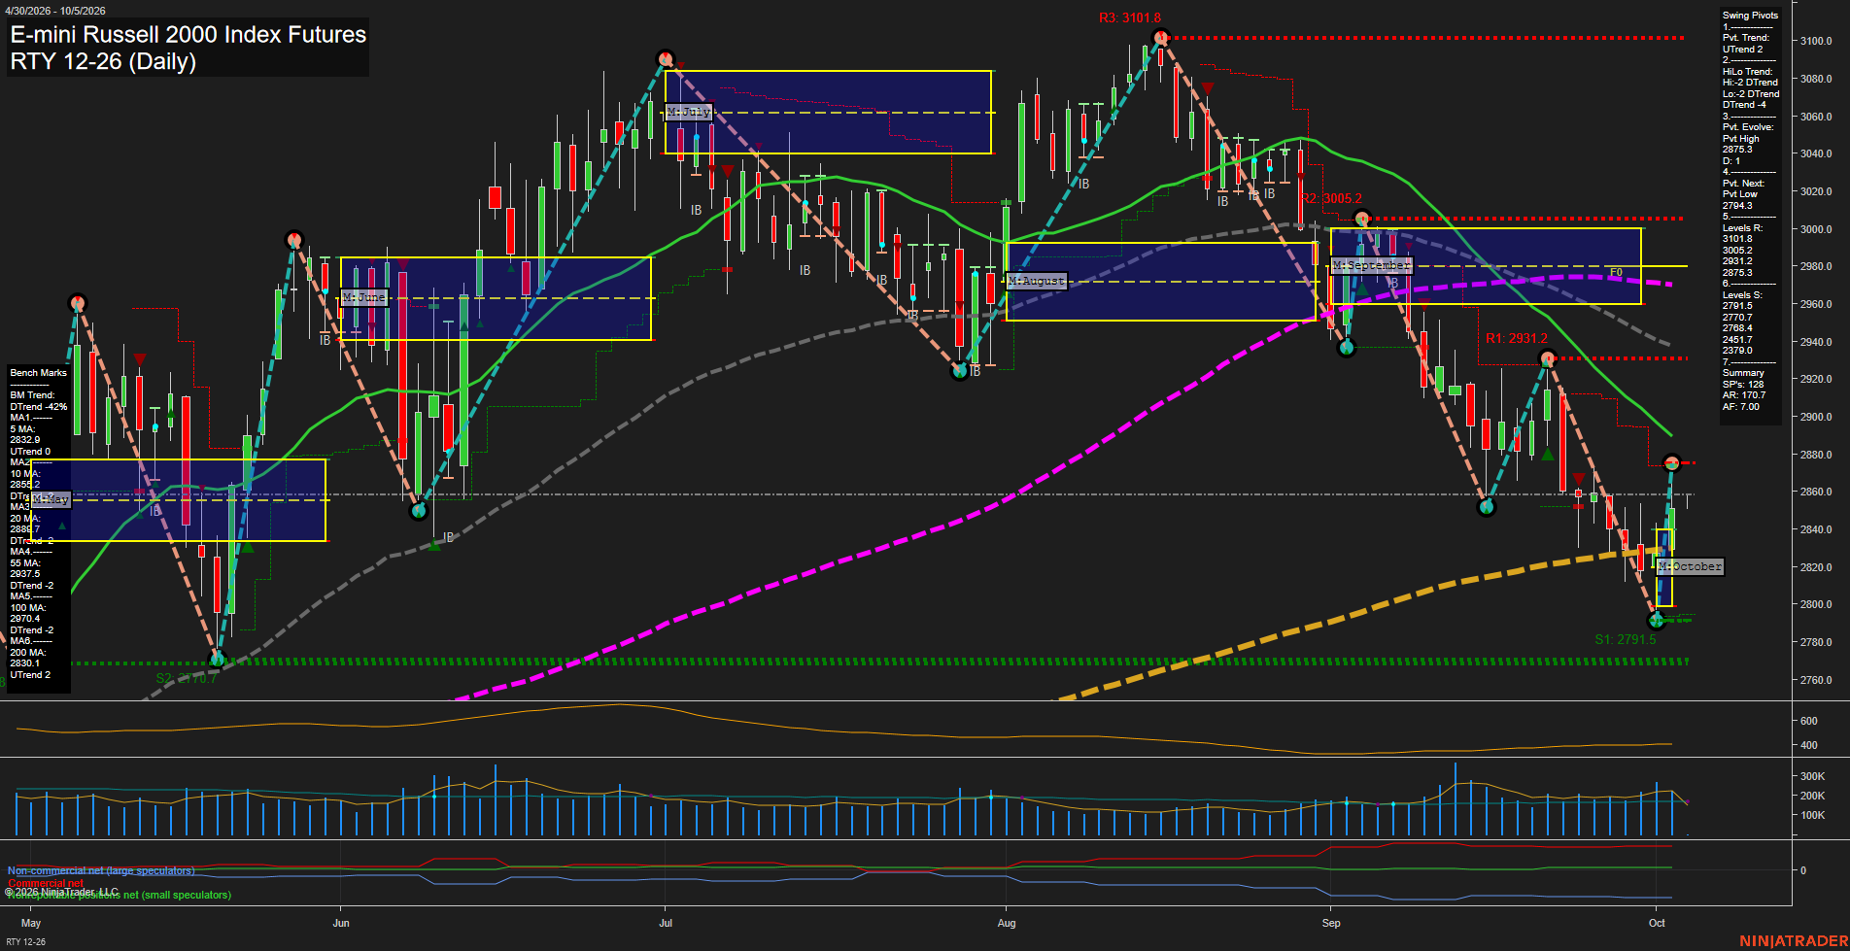Click the M-October monthly range label
The width and height of the screenshot is (1850, 951).
[x=1690, y=566]
